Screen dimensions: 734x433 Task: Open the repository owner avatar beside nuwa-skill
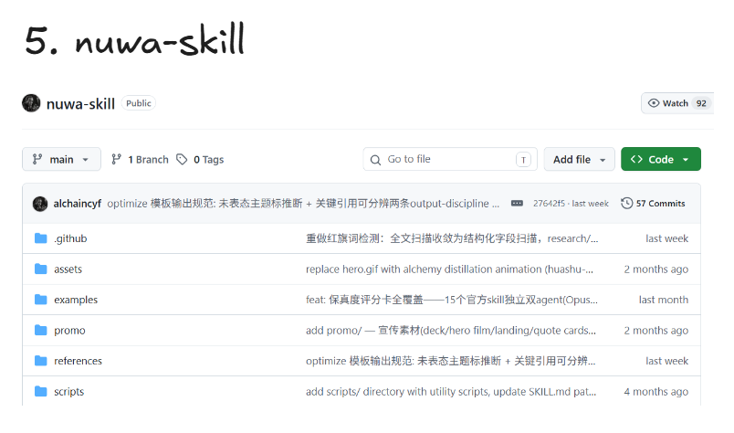click(x=31, y=103)
